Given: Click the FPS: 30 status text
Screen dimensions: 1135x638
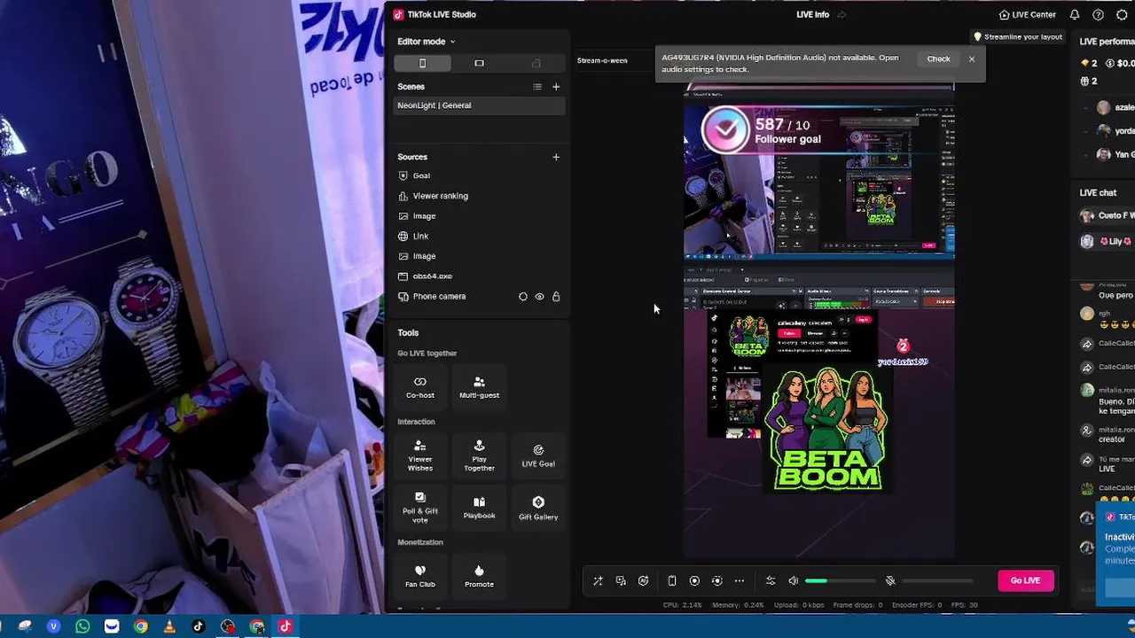Looking at the screenshot, I should tap(964, 605).
